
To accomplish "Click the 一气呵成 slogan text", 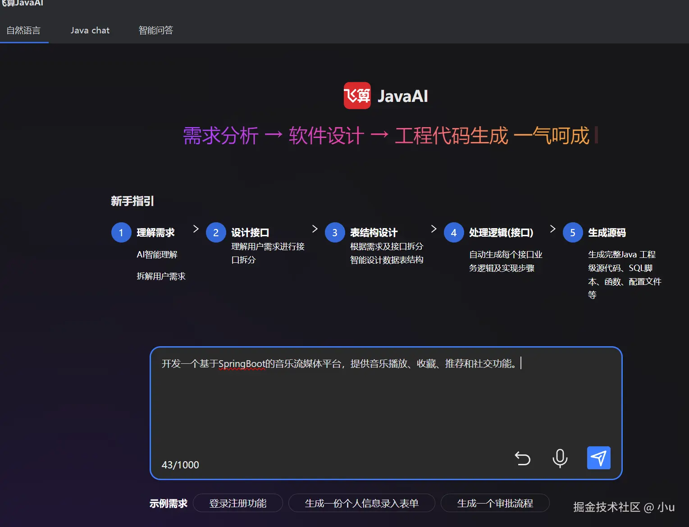I will [x=551, y=136].
